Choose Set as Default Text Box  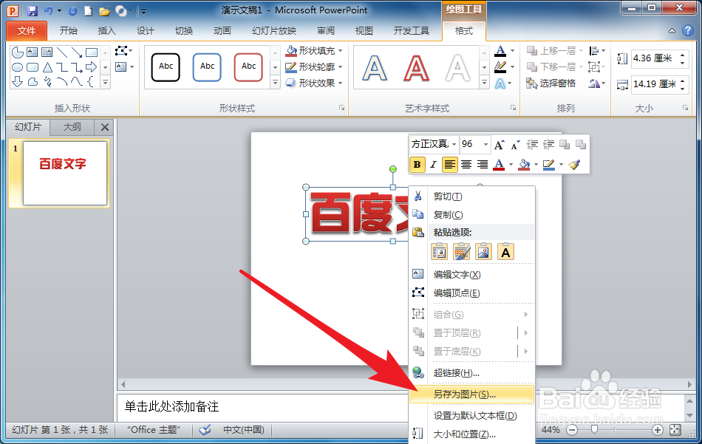click(472, 416)
